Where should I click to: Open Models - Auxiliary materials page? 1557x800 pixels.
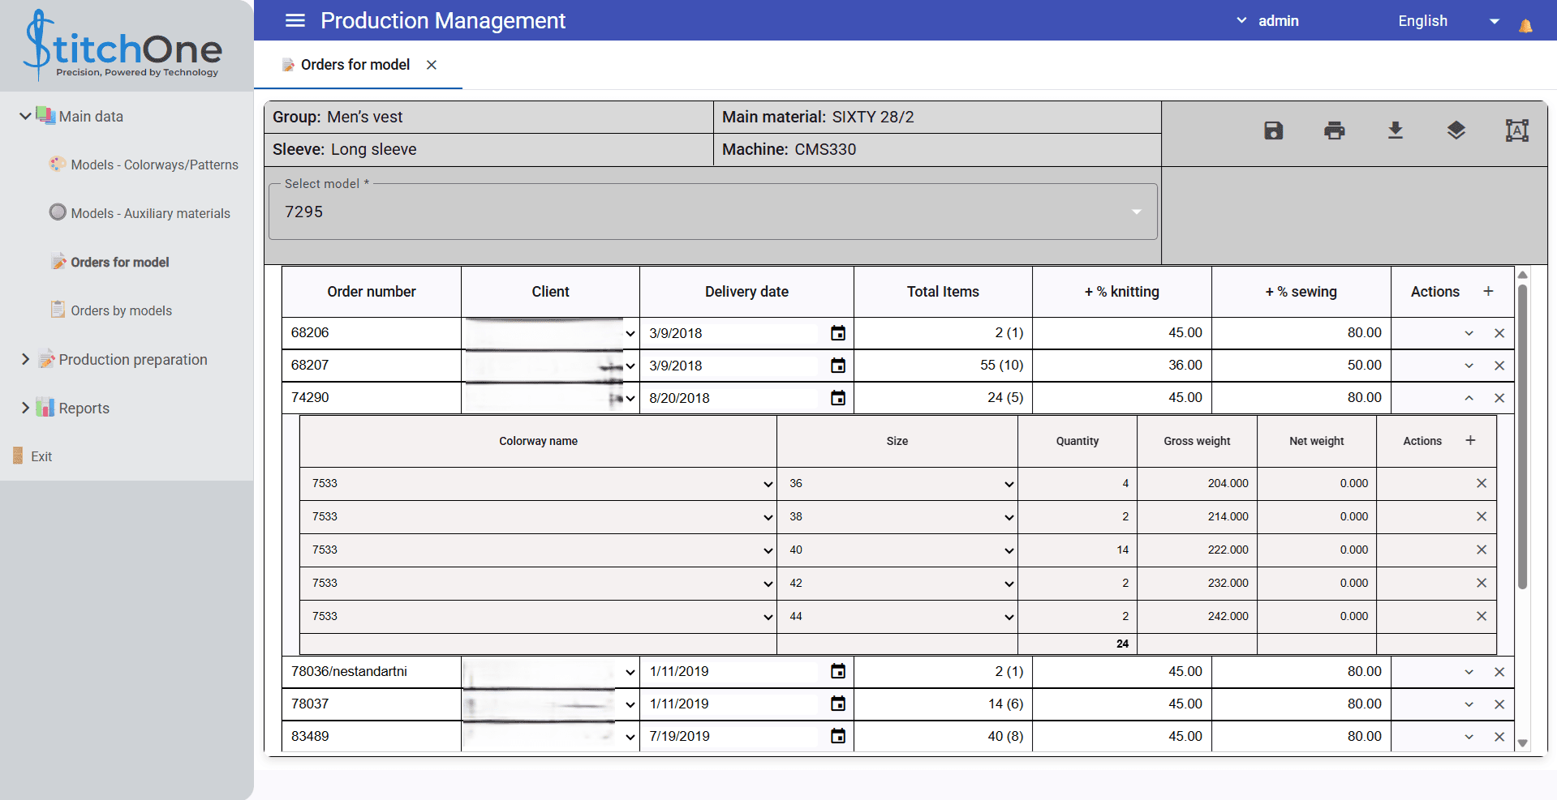coord(150,213)
